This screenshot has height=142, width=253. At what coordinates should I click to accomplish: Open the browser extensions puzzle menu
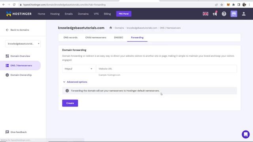234,5
